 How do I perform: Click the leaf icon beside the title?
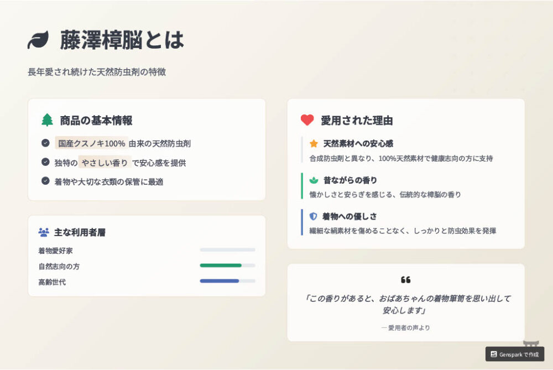pyautogui.click(x=38, y=40)
